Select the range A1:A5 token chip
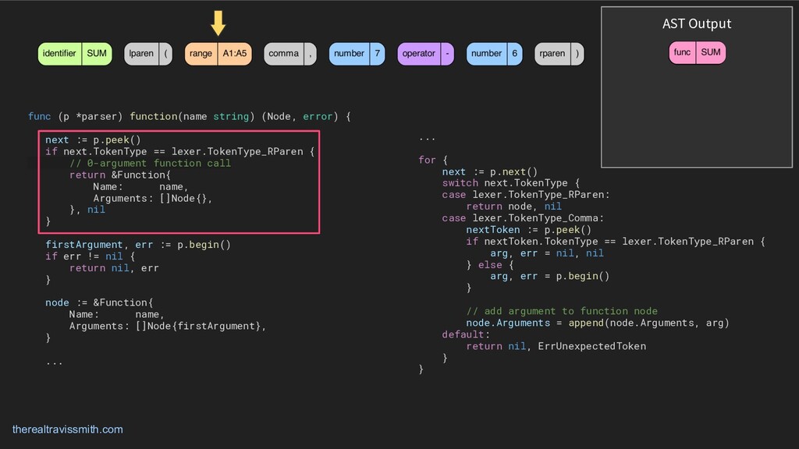The width and height of the screenshot is (799, 449). [x=218, y=54]
